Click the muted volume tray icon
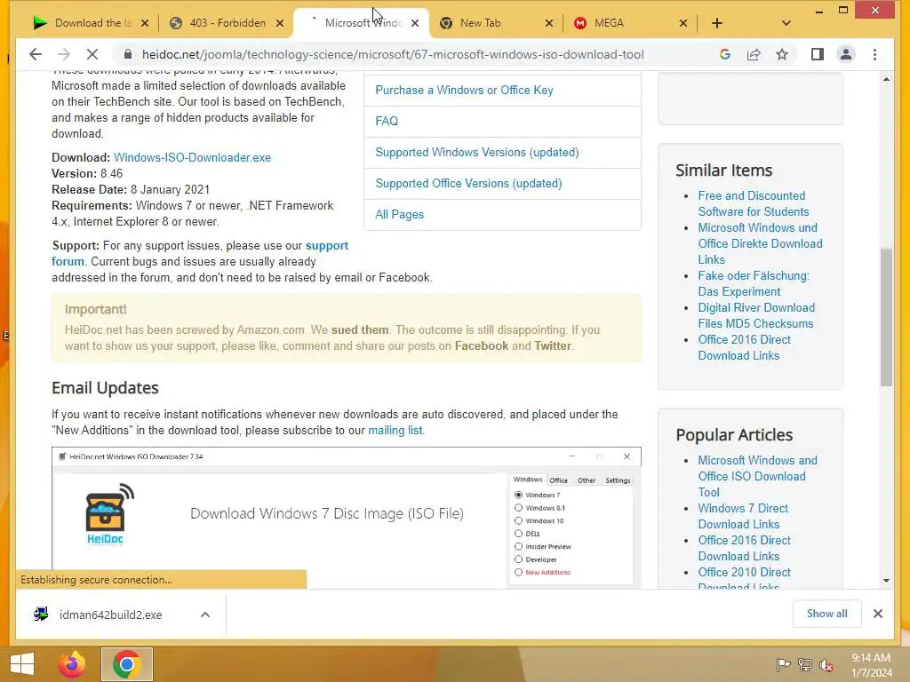The height and width of the screenshot is (682, 910). [x=826, y=665]
